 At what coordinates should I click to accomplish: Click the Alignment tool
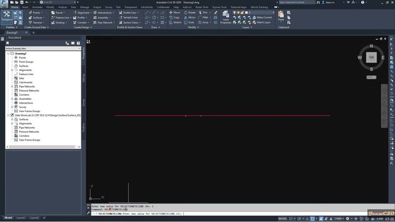[82, 12]
